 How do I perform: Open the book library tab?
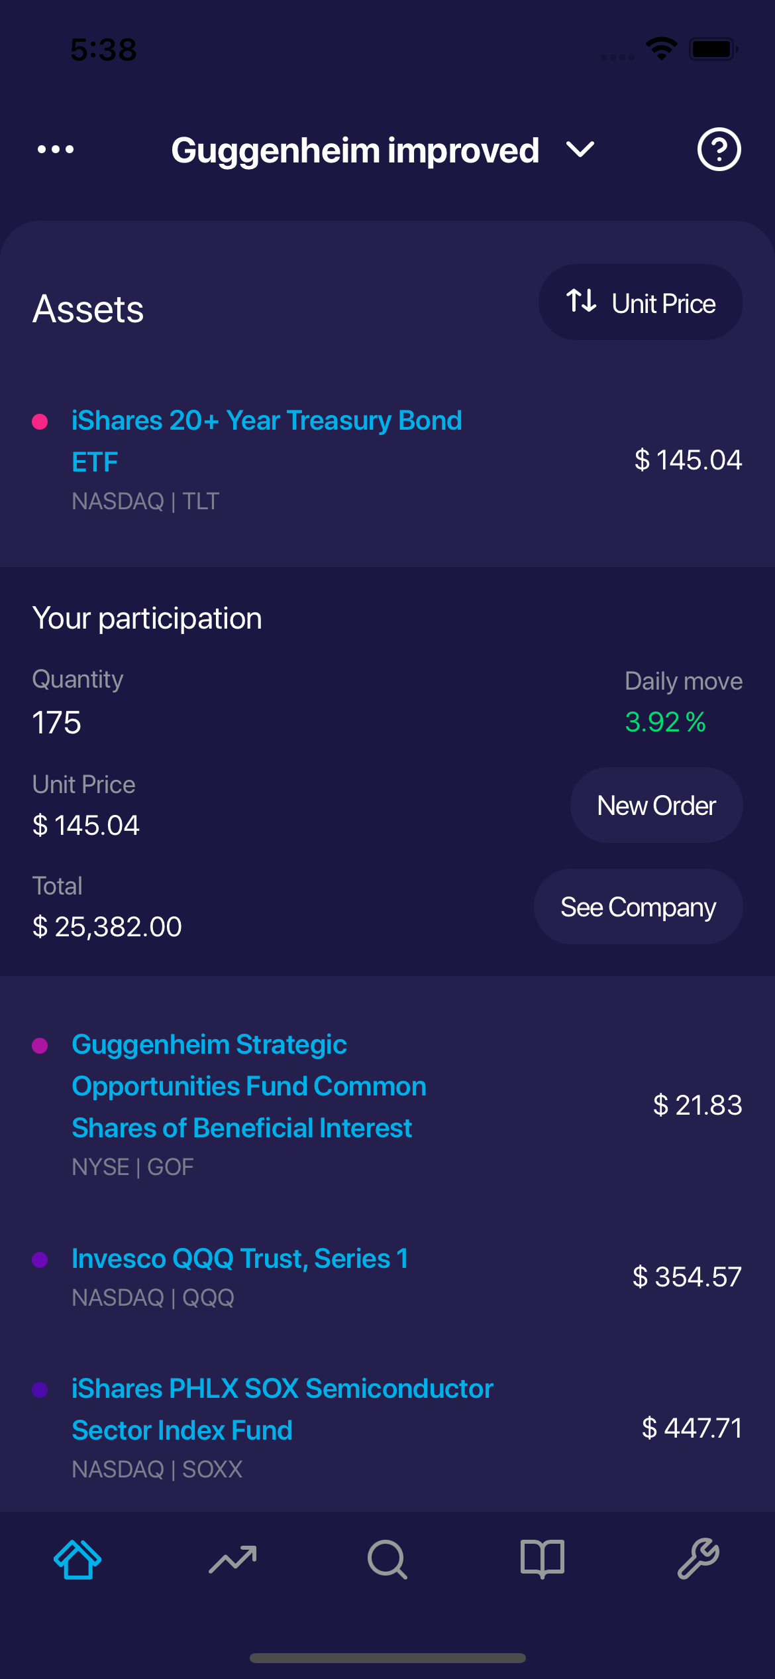[542, 1559]
